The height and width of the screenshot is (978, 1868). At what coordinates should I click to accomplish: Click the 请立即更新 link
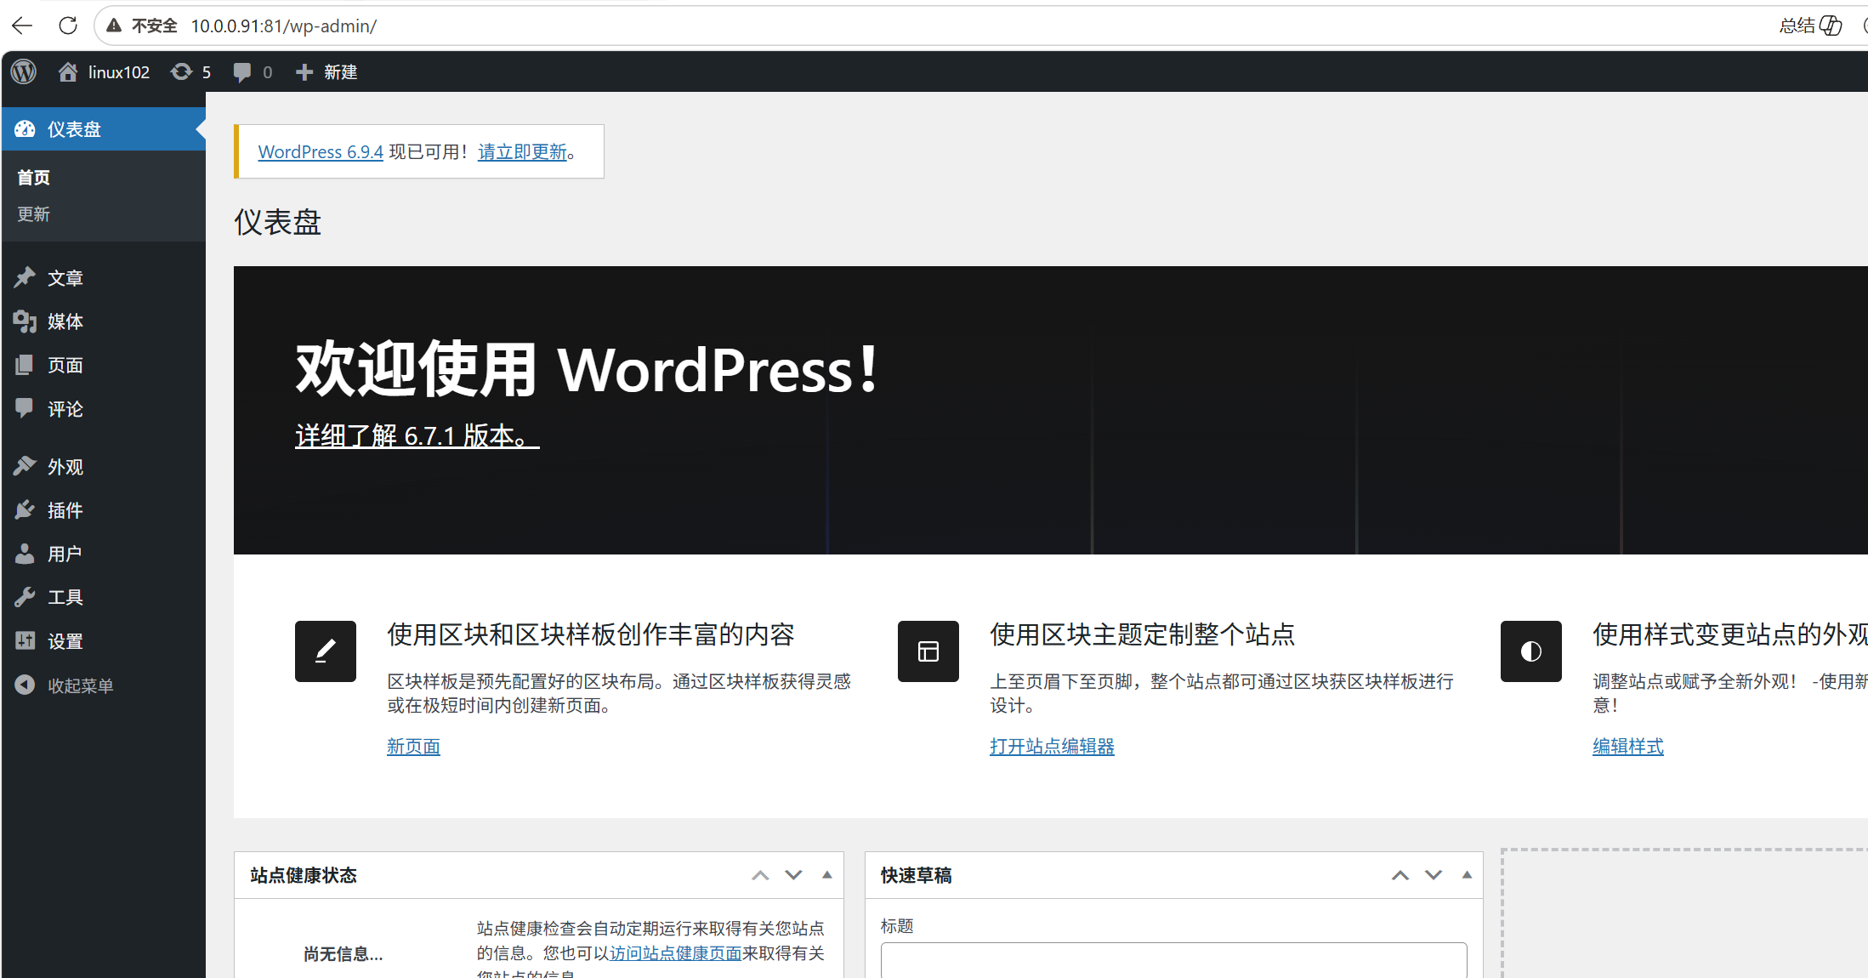point(522,152)
